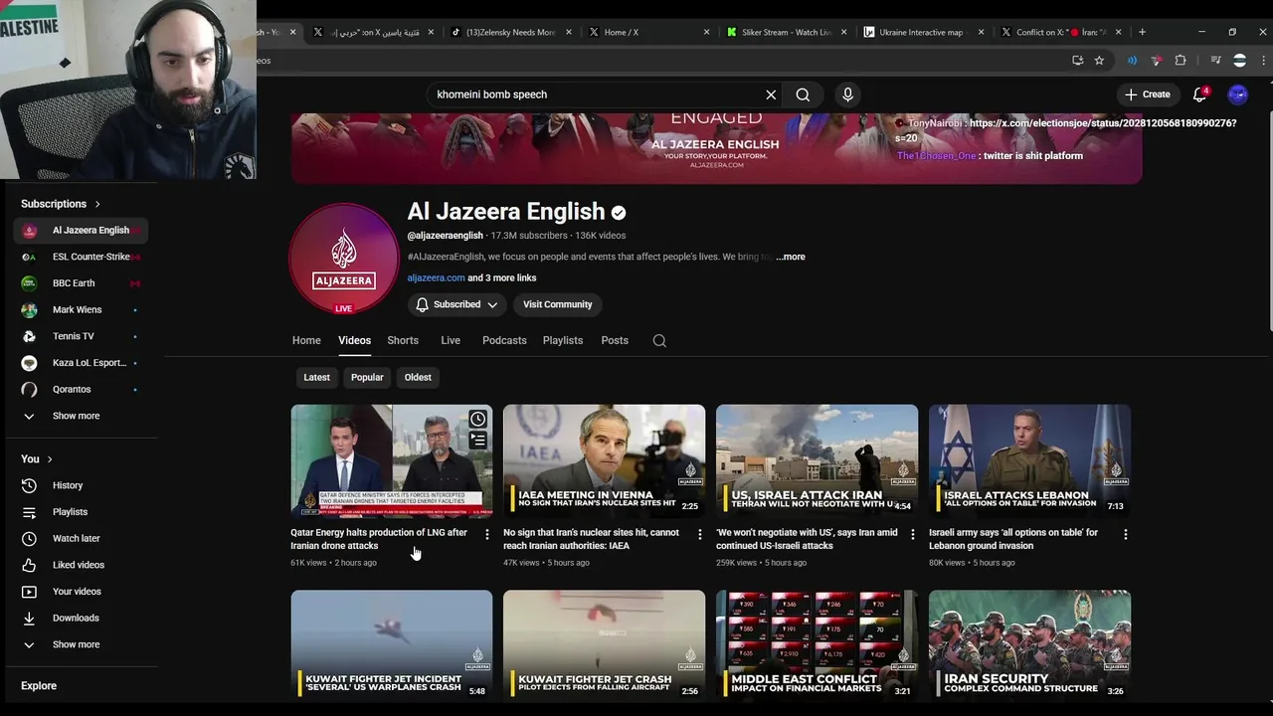Open the Chrome extensions puzzle icon
The image size is (1273, 716).
click(x=1181, y=61)
